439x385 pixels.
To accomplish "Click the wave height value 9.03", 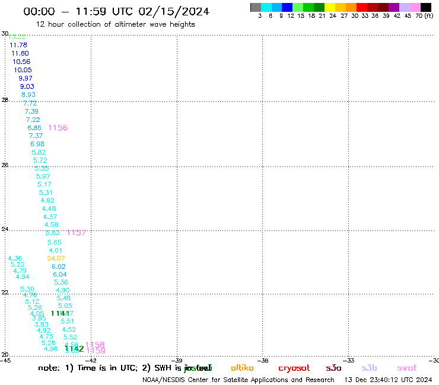I will click(x=27, y=86).
